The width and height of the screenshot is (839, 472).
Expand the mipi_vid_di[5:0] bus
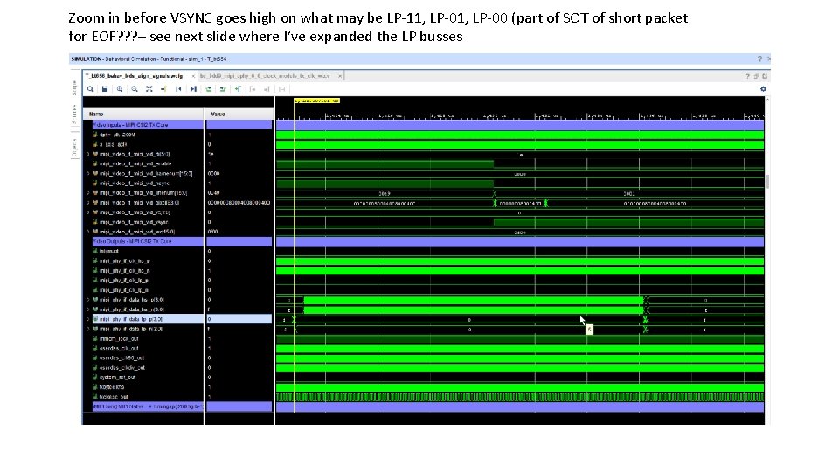click(88, 154)
